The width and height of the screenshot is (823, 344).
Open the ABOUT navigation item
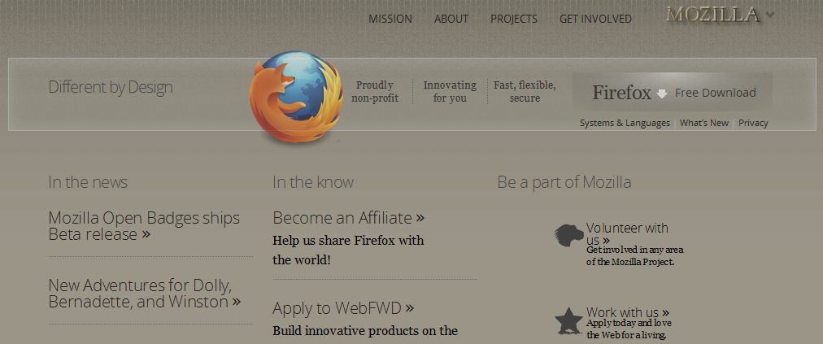(451, 19)
